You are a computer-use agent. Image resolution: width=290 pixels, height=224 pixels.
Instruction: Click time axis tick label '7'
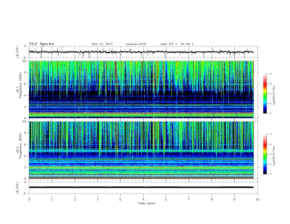pyautogui.click(x=189, y=199)
